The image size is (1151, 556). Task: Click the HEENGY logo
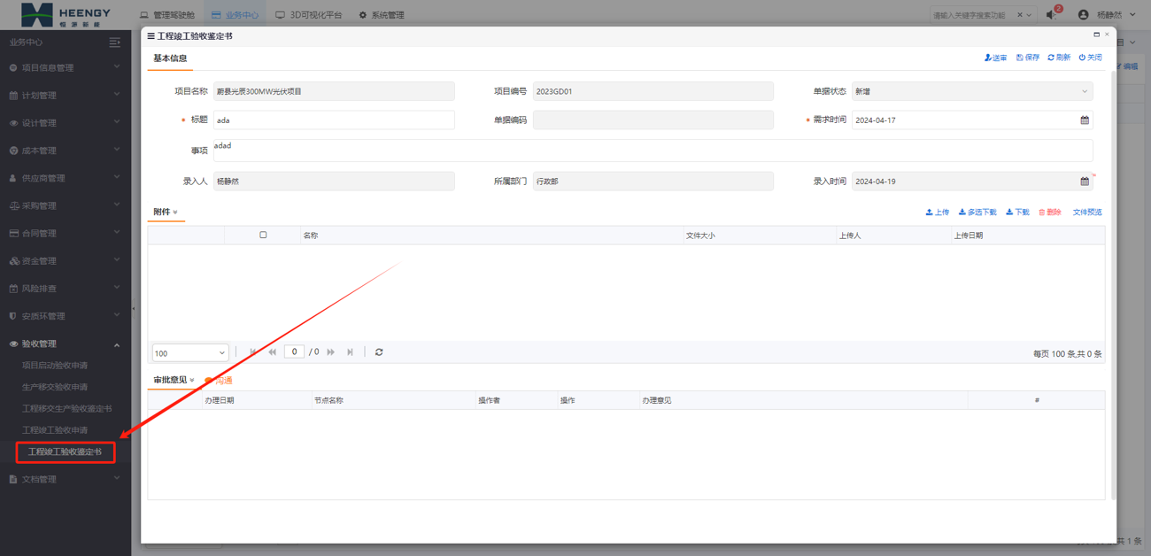coord(66,14)
